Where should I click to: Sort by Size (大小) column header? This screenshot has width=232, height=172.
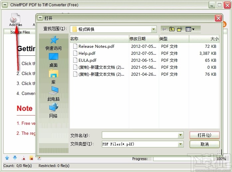point(204,39)
